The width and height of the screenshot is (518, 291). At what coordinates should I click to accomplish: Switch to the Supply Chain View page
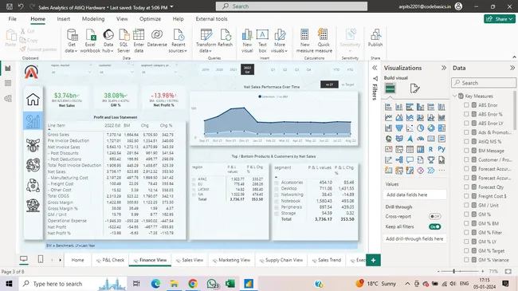281,260
